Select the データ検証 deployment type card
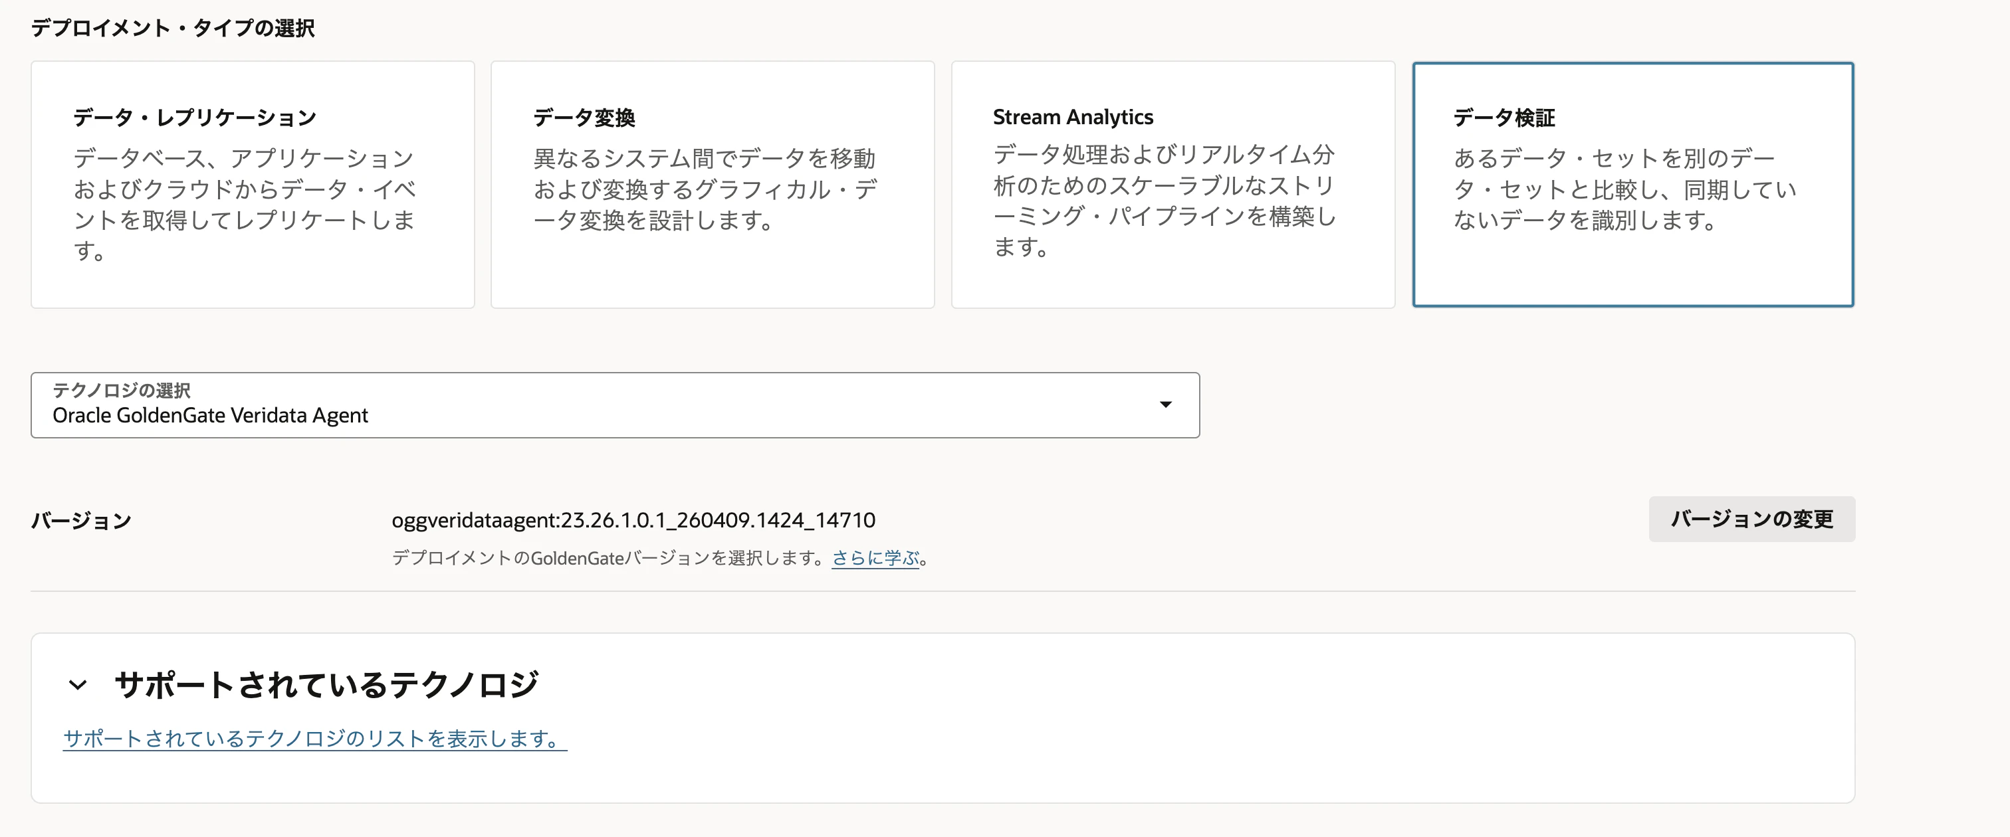 (x=1633, y=185)
